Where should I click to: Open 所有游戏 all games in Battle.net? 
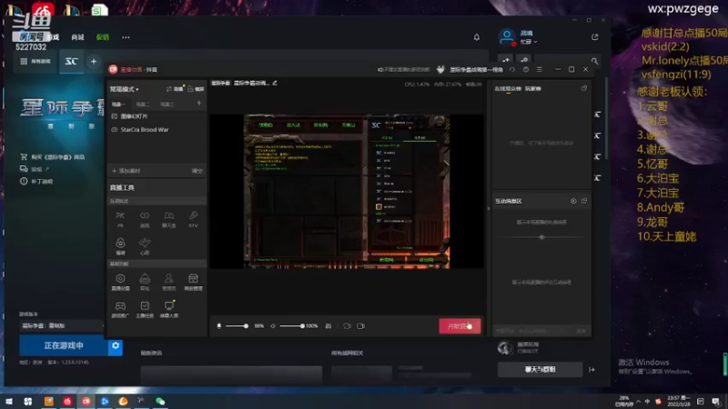pos(35,61)
